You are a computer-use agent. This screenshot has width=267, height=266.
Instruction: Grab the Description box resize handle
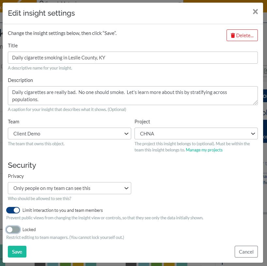(x=255, y=102)
